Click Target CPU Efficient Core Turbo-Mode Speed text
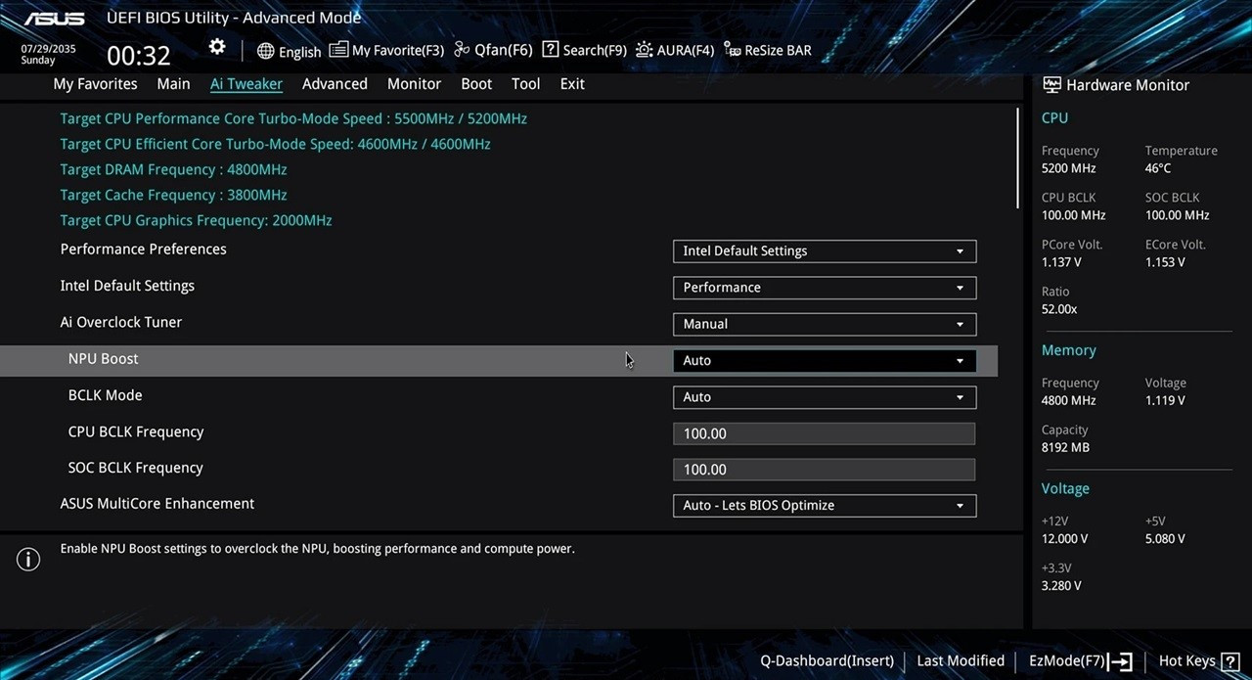Screen dimensions: 1252x680 (x=276, y=144)
